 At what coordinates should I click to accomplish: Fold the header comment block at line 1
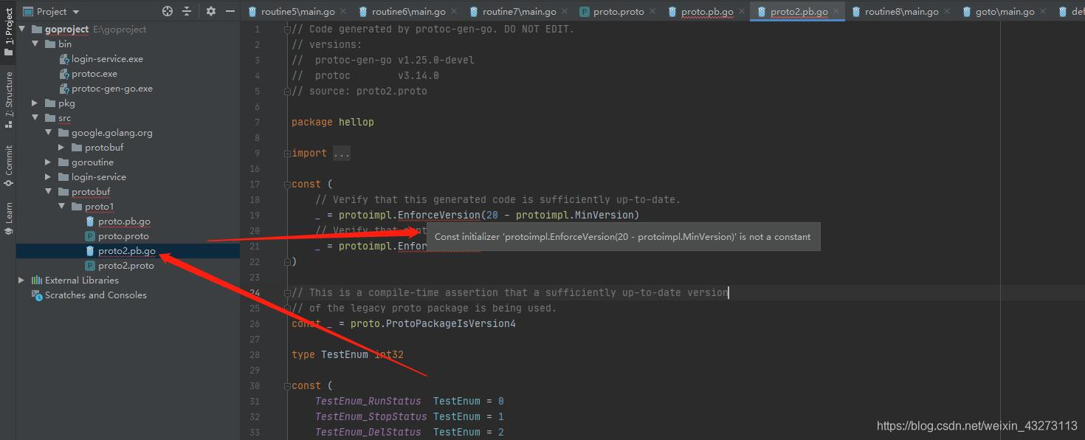click(287, 30)
